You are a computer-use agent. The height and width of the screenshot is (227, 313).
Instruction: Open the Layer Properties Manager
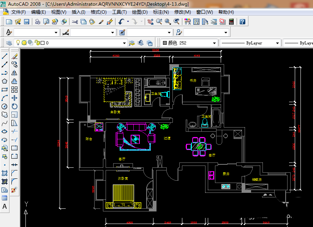pyautogui.click(x=9, y=43)
